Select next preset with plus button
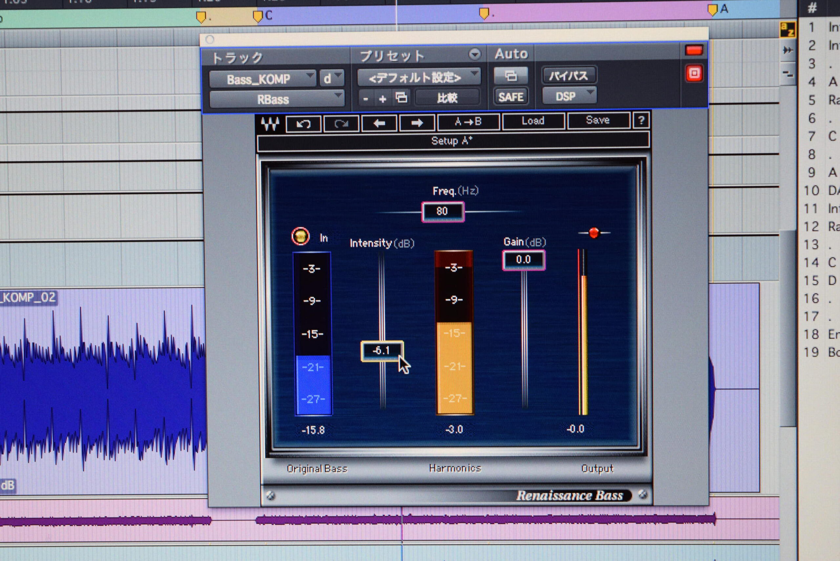 382,98
